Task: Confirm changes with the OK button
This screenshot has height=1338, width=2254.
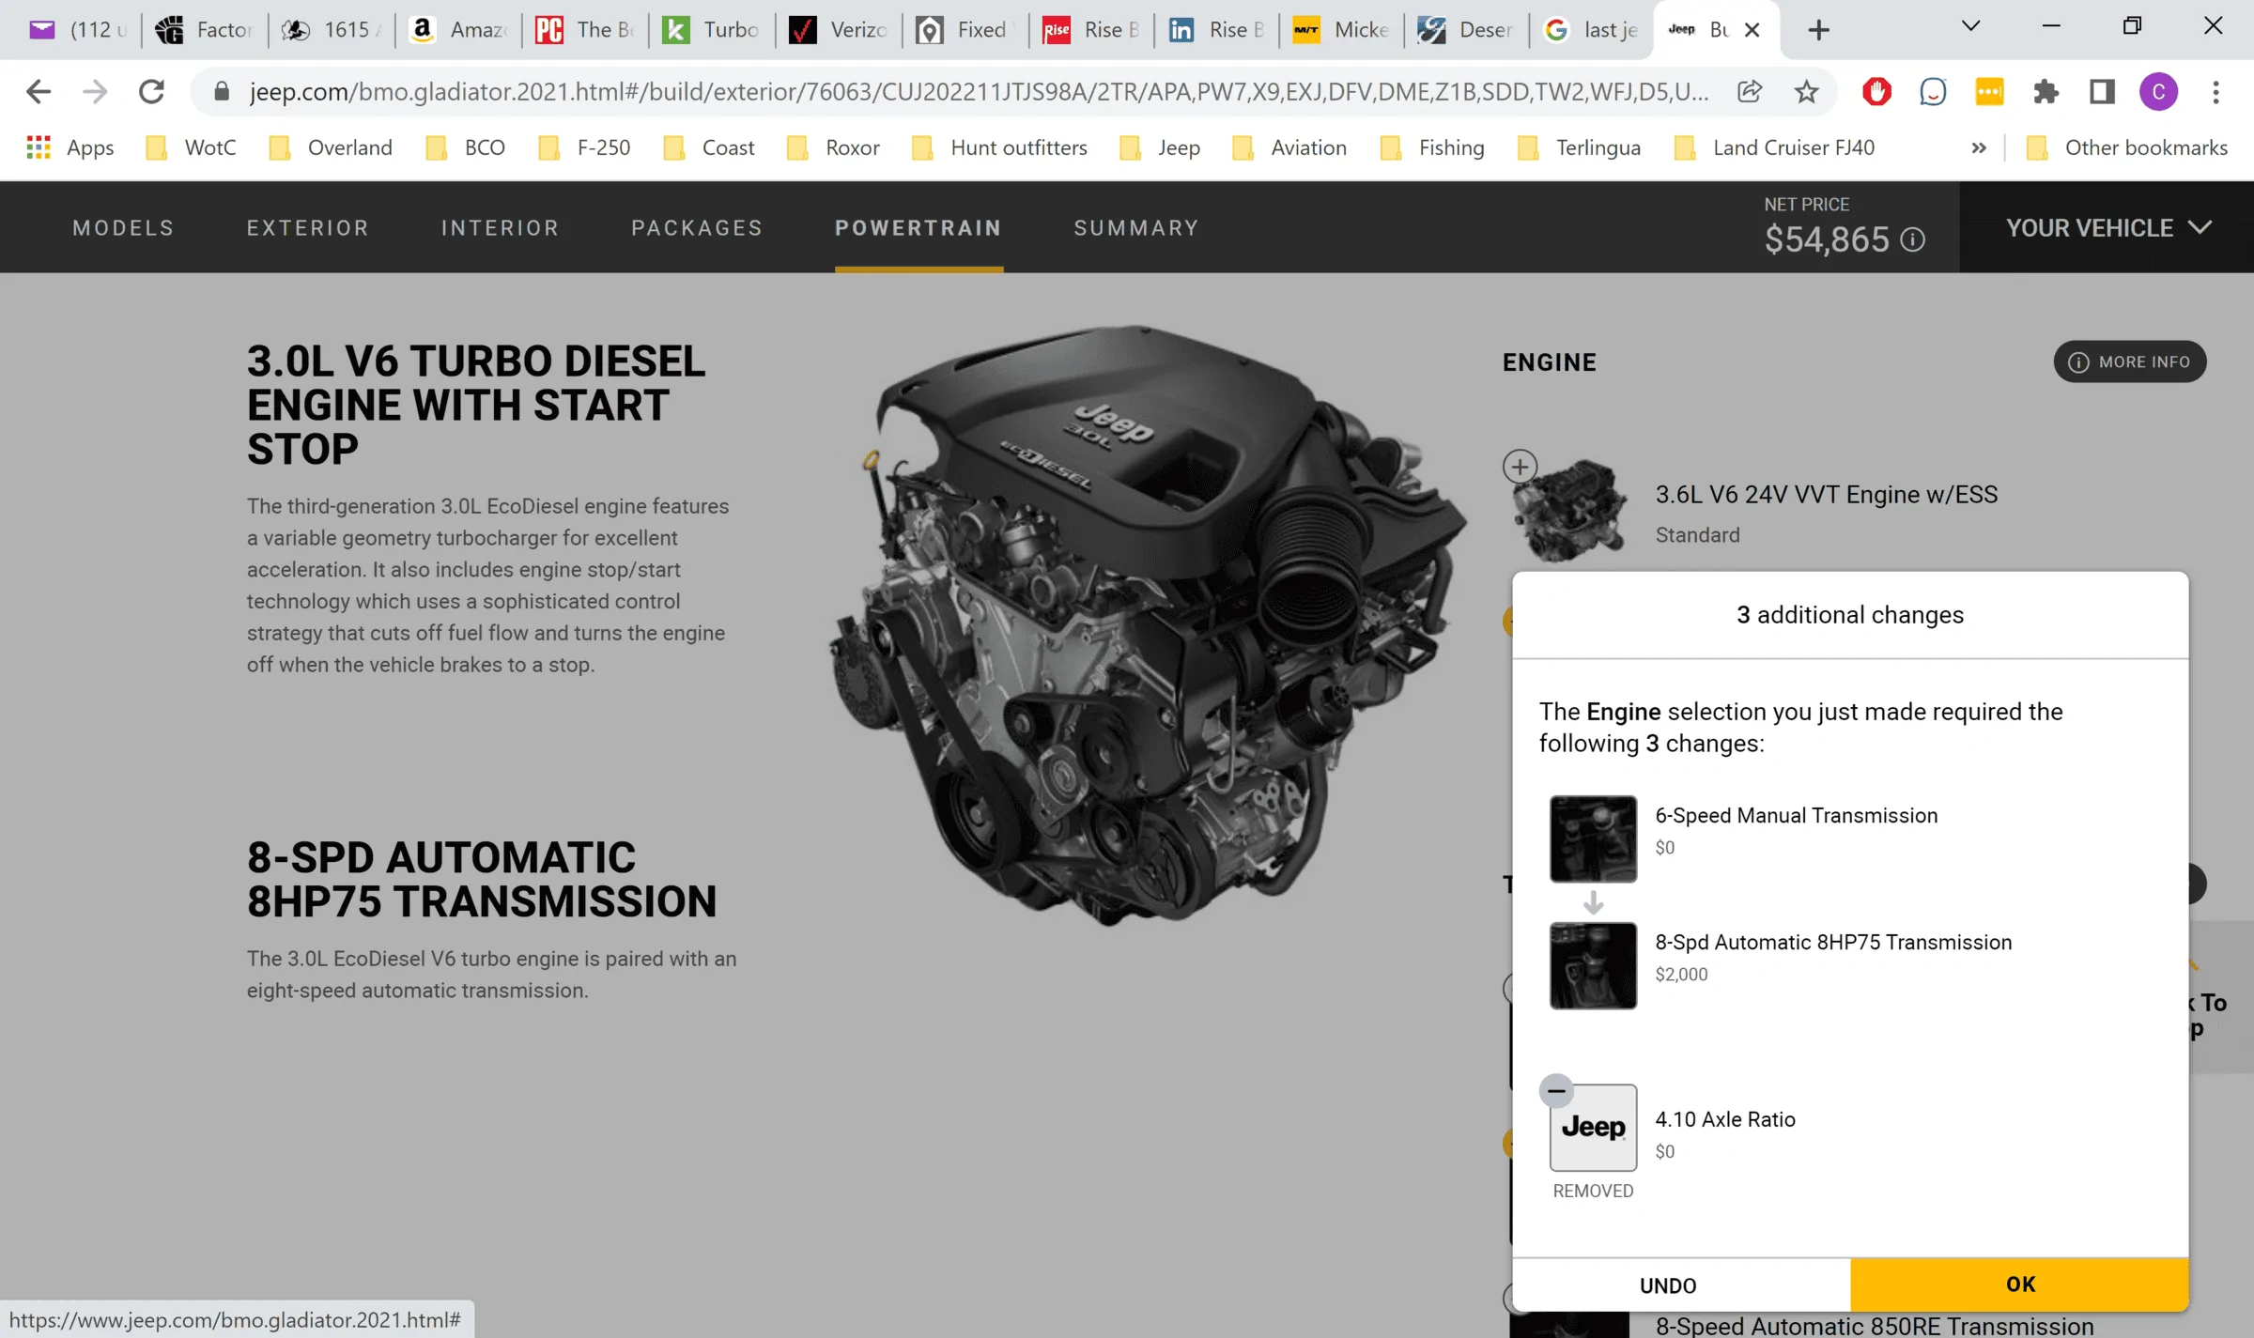Action: (x=2019, y=1284)
